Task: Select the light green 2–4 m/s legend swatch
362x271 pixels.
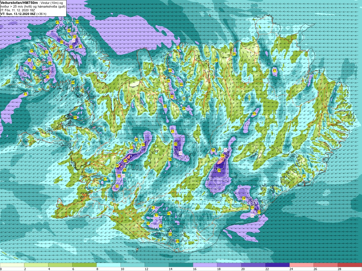Action: (x=36, y=265)
